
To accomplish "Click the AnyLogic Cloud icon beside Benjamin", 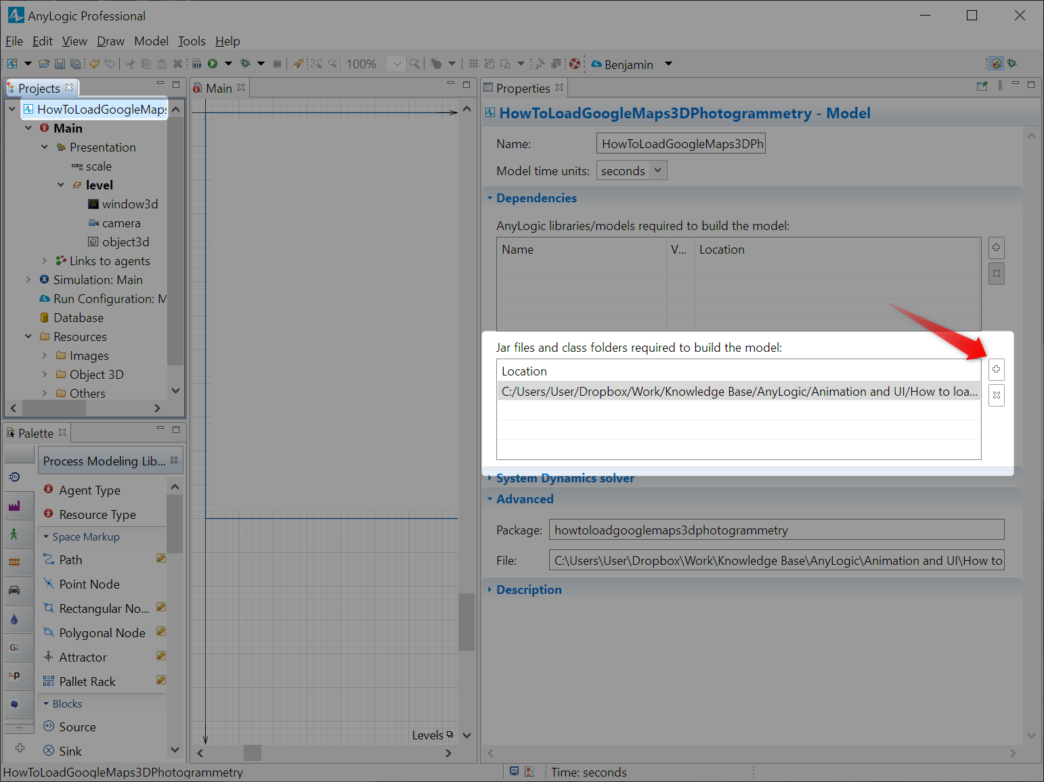I will 596,64.
